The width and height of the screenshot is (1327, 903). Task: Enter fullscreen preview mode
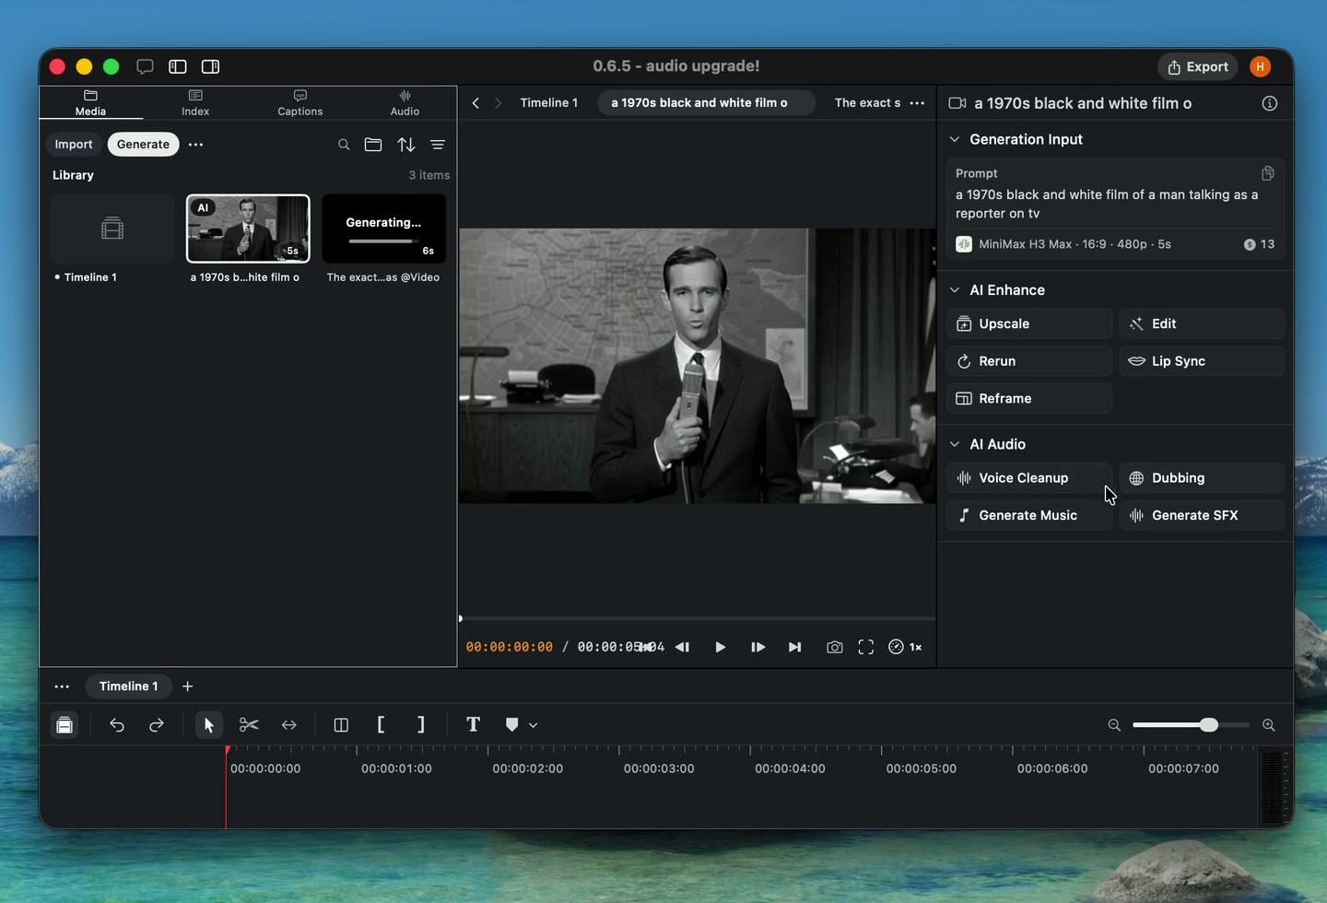[x=866, y=648]
